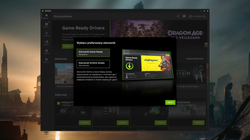Click POKAŻ WSZYSTKIE in library section
This screenshot has width=250, height=140.
tap(195, 59)
